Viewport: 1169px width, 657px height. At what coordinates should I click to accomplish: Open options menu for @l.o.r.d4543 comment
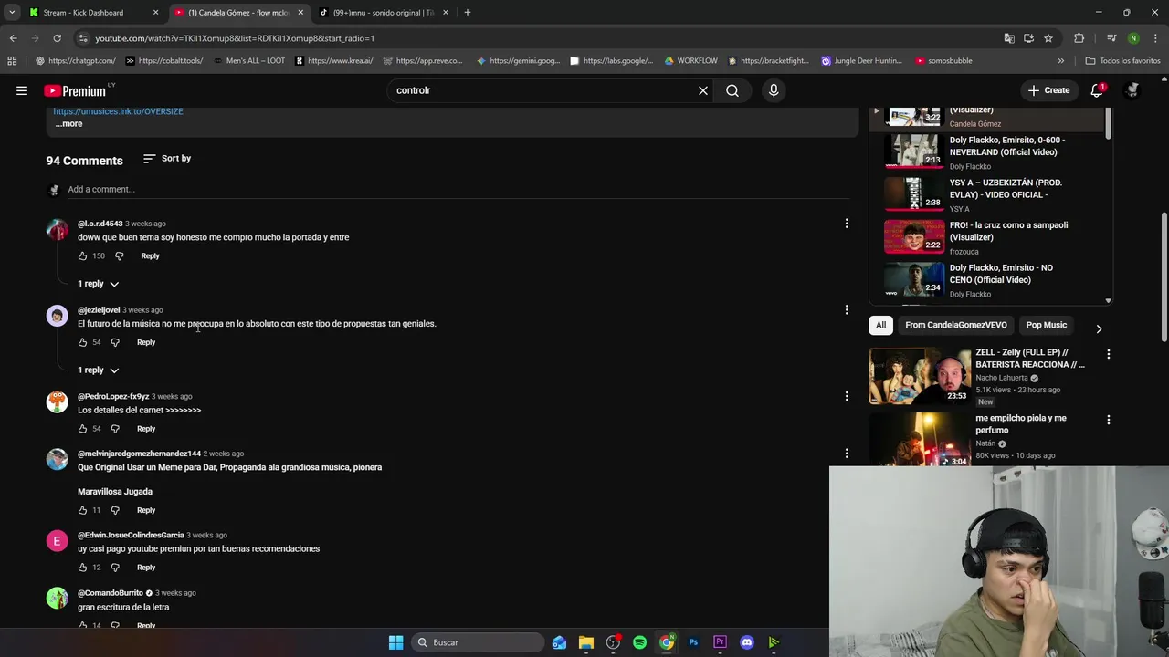[x=847, y=224]
